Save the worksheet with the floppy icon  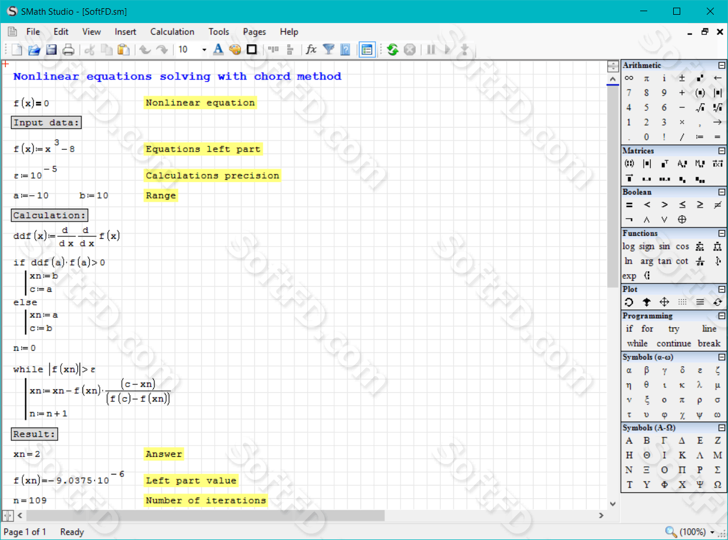(x=51, y=50)
